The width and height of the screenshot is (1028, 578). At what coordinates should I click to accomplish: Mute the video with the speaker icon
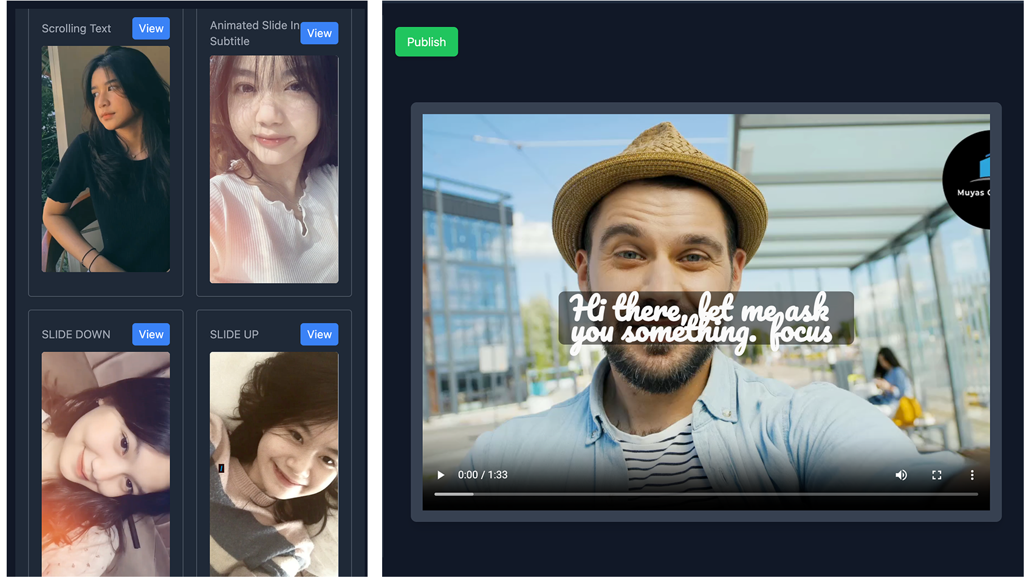coord(901,475)
